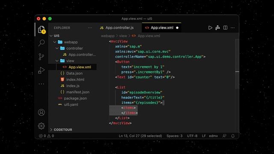This screenshot has width=274, height=154.
Task: Click the <Button tag line
Action: pyautogui.click(x=122, y=62)
